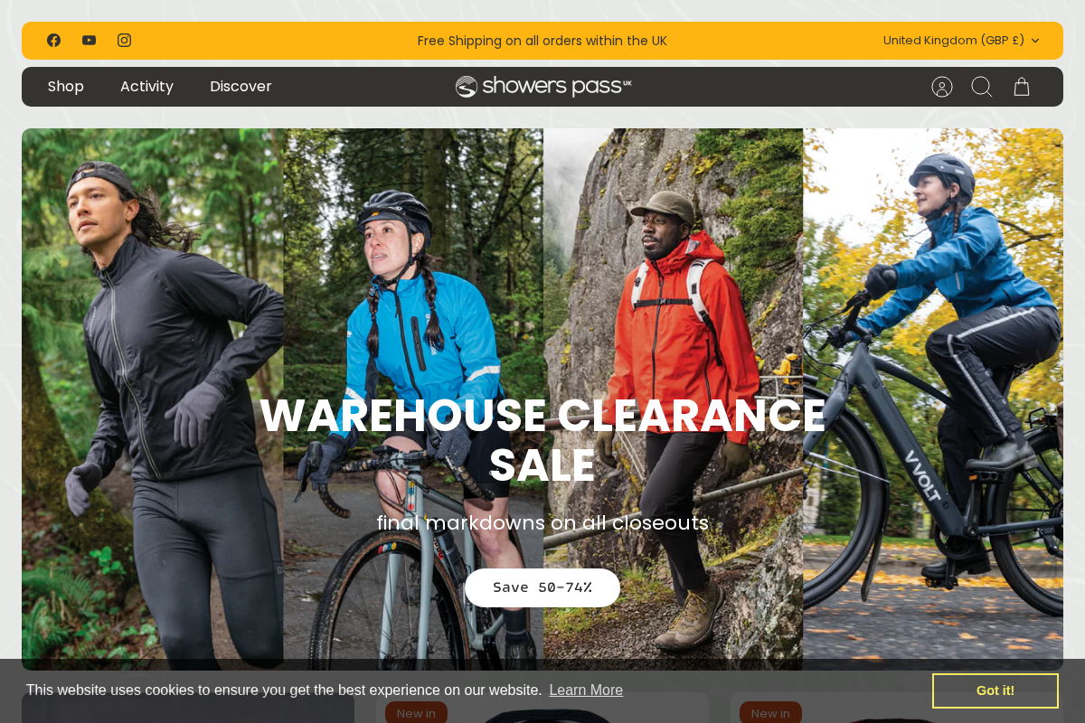Expand the United Kingdom (GBP £) selector
Screen dimensions: 1085x723
(961, 41)
